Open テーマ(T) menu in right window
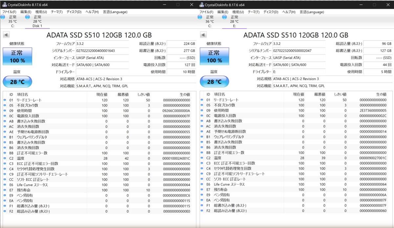394x228 pixels. click(253, 12)
